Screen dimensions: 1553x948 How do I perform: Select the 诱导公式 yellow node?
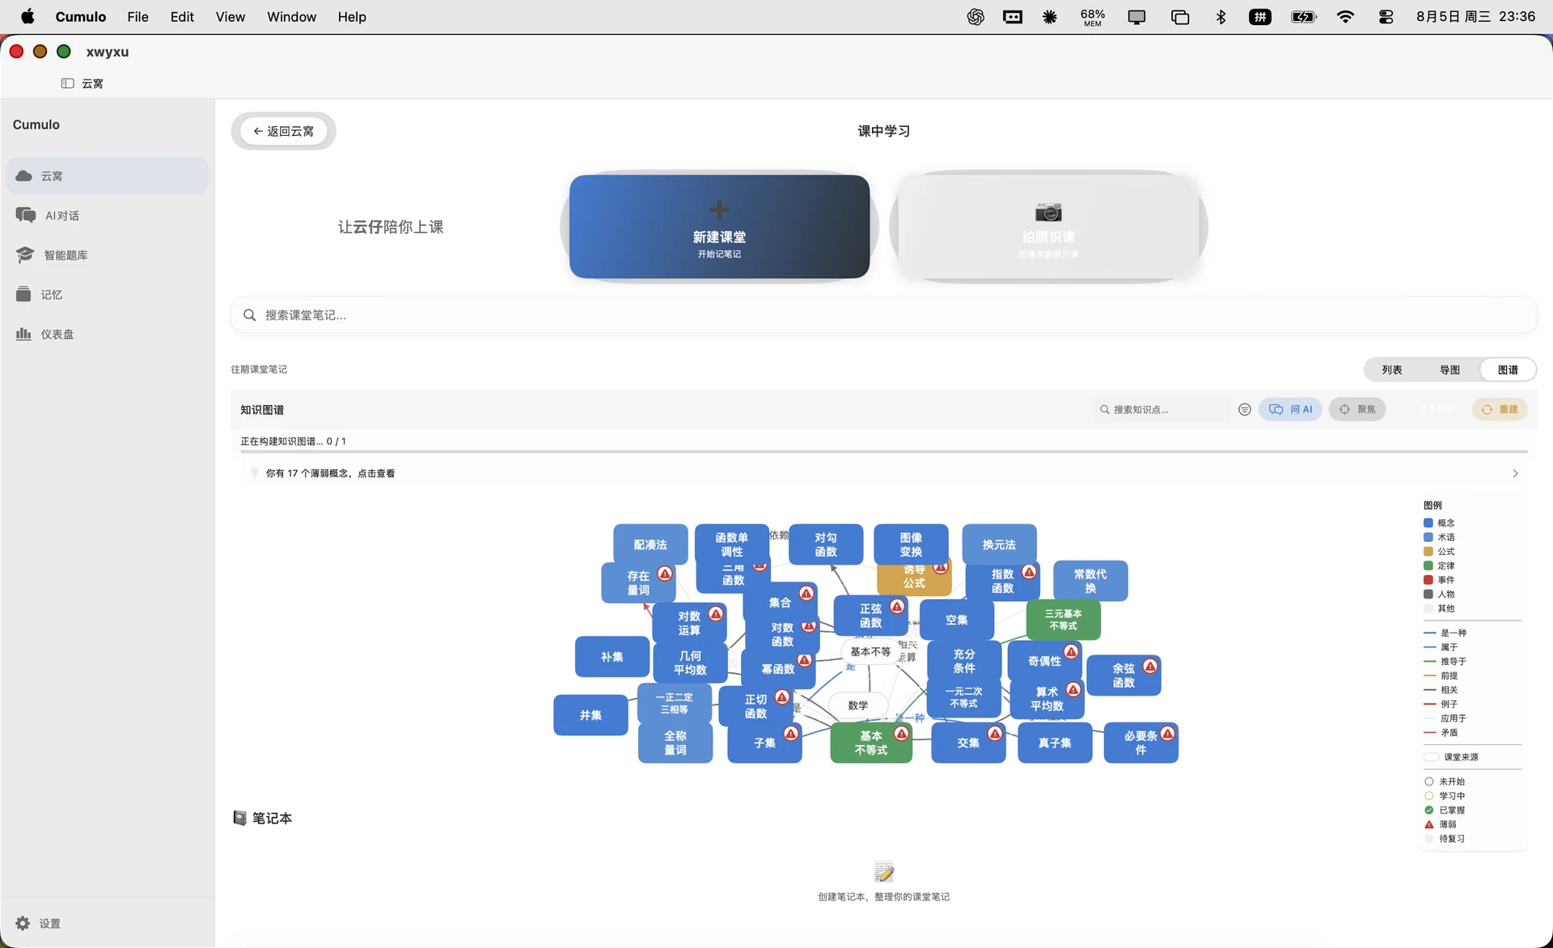pos(914,580)
